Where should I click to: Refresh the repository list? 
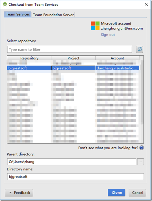pos(140,49)
